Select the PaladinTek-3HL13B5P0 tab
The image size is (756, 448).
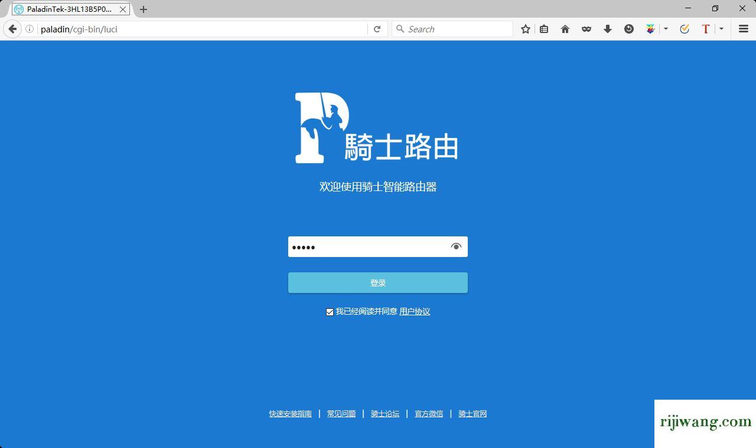tap(71, 9)
